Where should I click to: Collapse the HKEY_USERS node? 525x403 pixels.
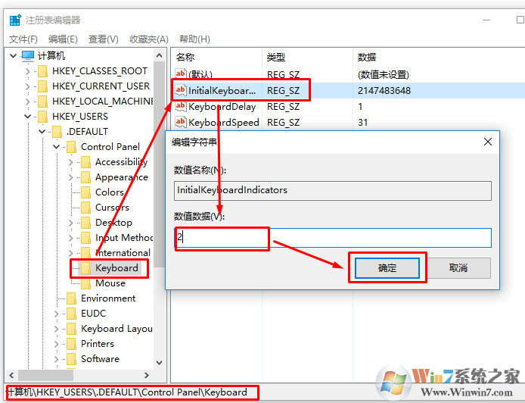click(27, 117)
